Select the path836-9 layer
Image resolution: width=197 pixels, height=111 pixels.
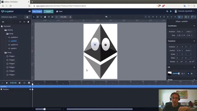click(x=14, y=37)
